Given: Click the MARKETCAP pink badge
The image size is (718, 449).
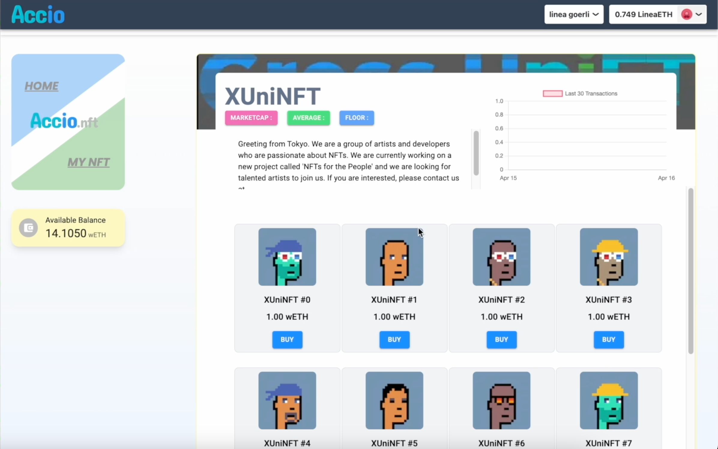Looking at the screenshot, I should 251,118.
